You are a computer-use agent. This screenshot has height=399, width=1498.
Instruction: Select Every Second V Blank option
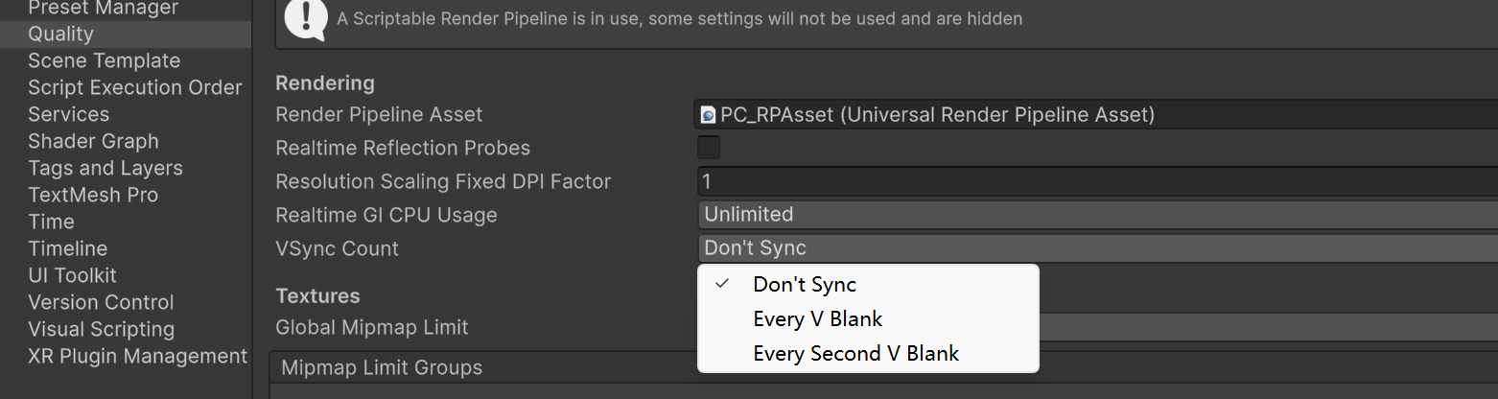[855, 353]
